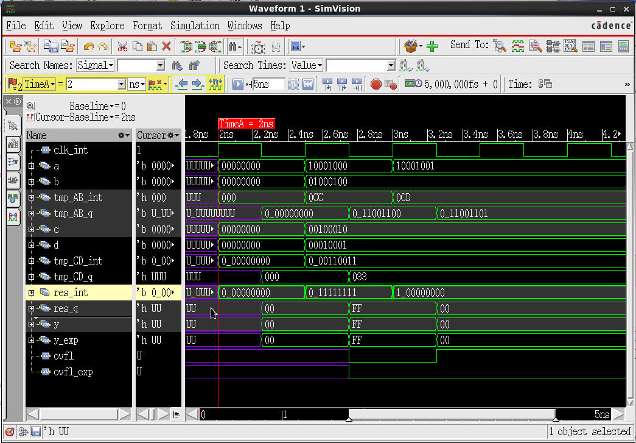Send to Source Browser icon
The height and width of the screenshot is (443, 636).
(536, 46)
